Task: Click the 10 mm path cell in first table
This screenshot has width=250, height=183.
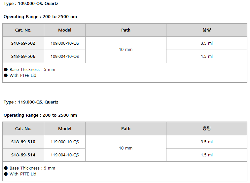Action: pos(126,50)
